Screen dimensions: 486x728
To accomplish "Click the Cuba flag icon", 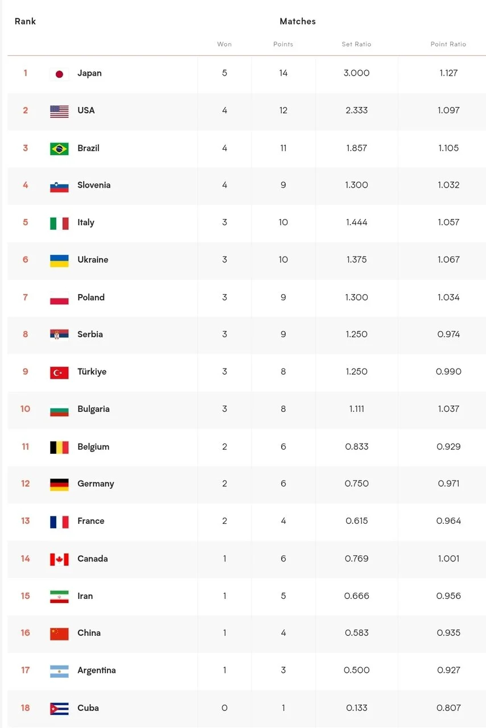I will pyautogui.click(x=59, y=708).
